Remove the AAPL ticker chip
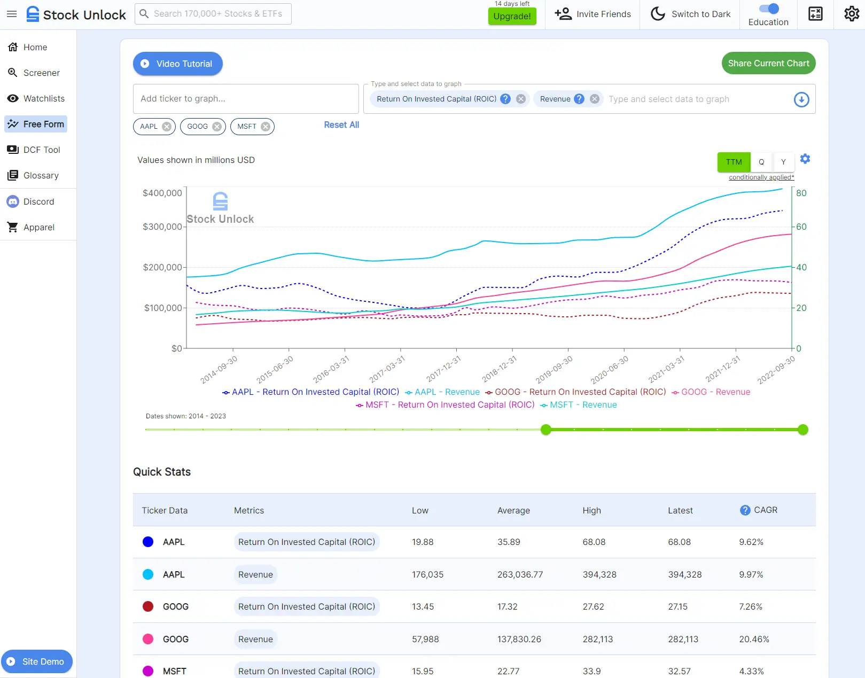The height and width of the screenshot is (678, 865). 167,127
